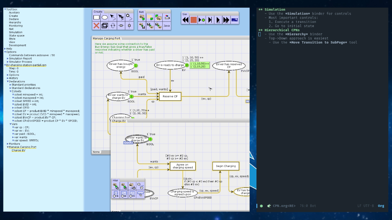This screenshot has height=220, width=392.
Task: Click the ML evaluate icon
Action: [235, 20]
